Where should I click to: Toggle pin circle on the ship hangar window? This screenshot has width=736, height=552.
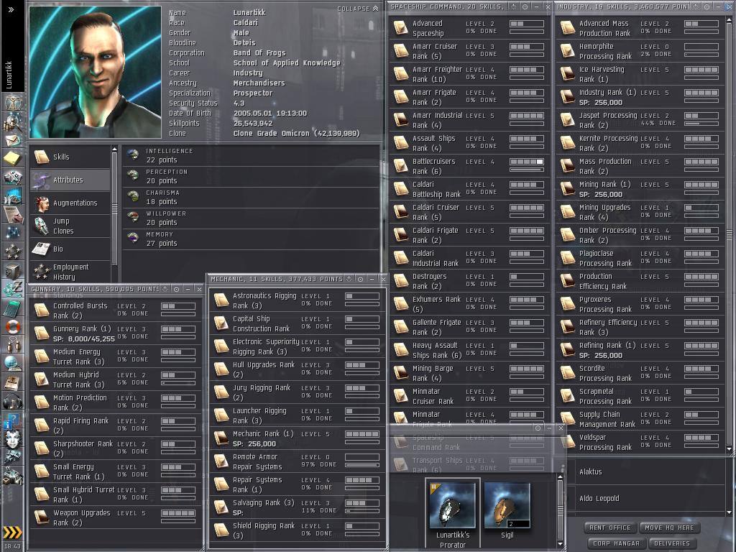tap(538, 428)
